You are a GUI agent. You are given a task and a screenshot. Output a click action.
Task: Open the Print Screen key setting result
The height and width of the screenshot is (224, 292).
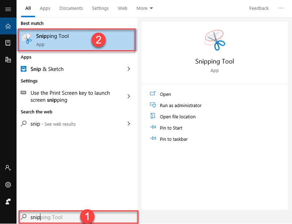(77, 96)
